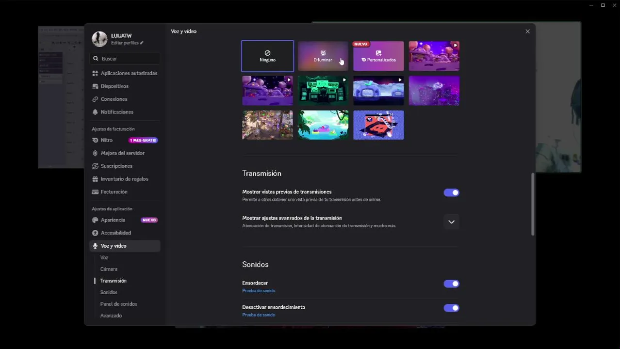
Task: Click the Conexiones link icon
Action: [95, 99]
